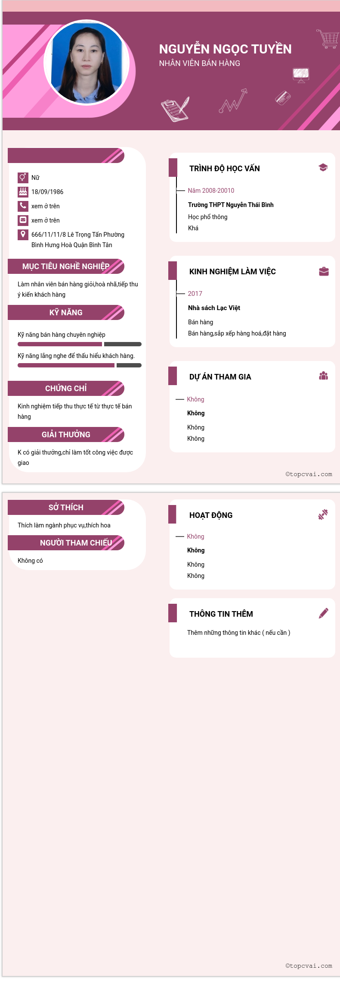Click the location pin icon by address

coord(23,234)
